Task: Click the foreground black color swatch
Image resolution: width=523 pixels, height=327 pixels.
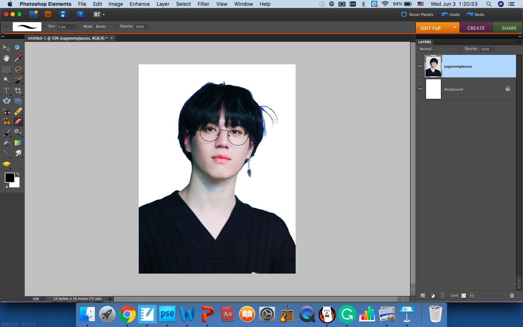Action: (9, 178)
